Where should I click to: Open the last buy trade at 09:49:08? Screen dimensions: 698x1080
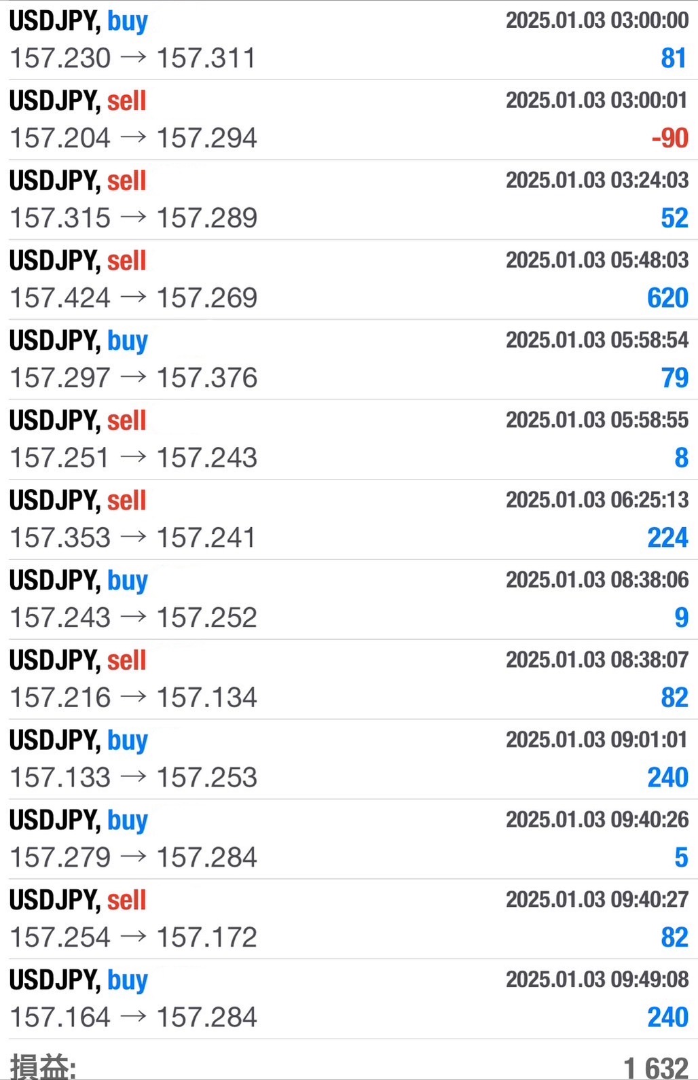(x=349, y=998)
